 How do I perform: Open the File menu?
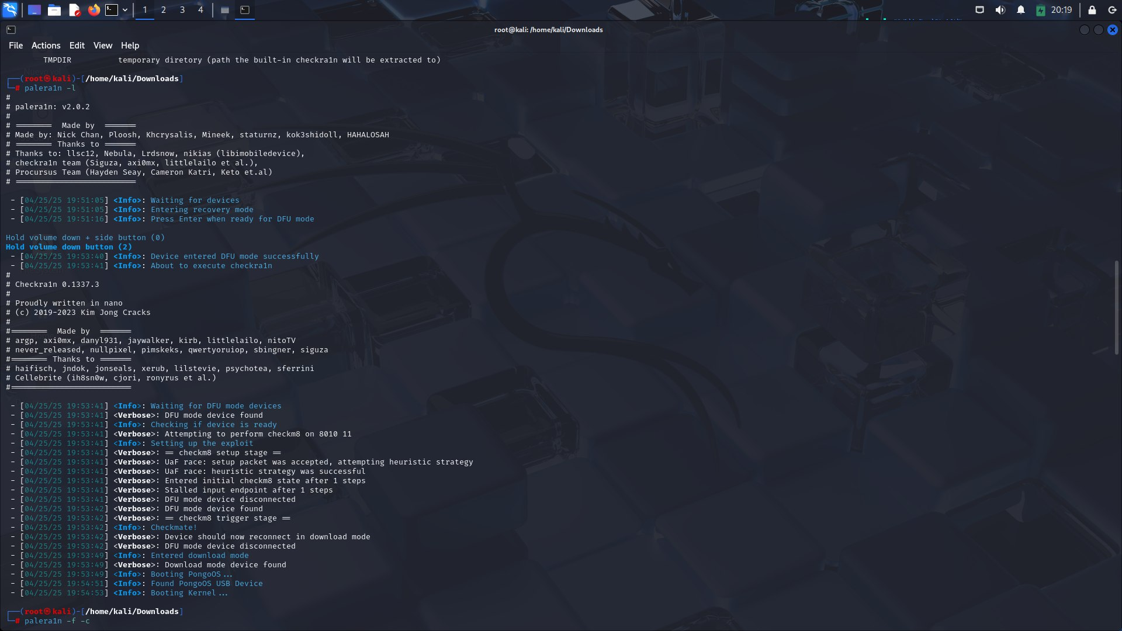point(16,46)
